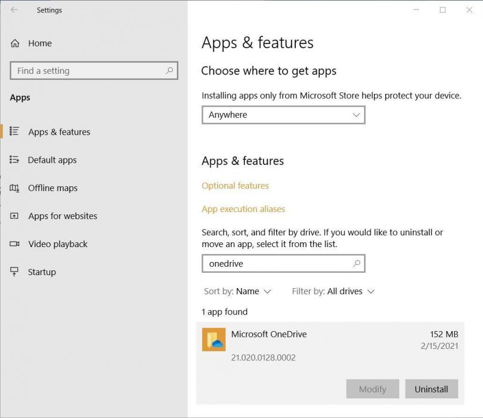Click the Startup monitor icon
Screen dimensions: 483x418
click(13, 272)
